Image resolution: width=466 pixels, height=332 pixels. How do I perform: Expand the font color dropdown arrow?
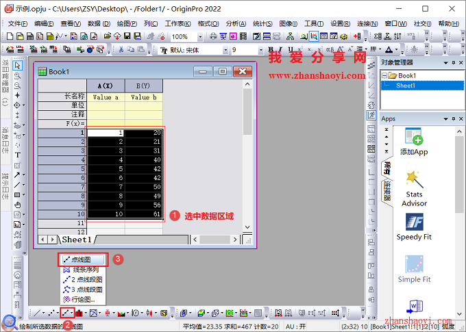click(x=396, y=49)
